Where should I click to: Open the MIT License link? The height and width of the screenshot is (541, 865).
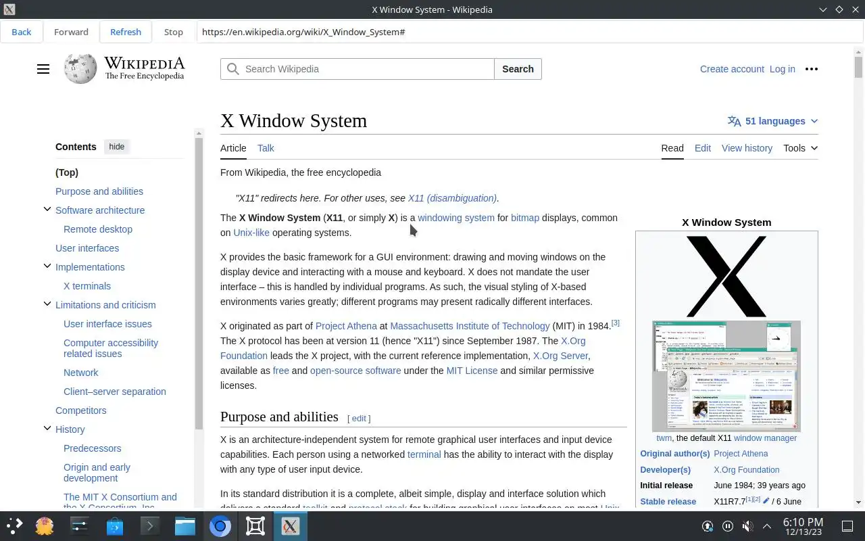pos(472,371)
